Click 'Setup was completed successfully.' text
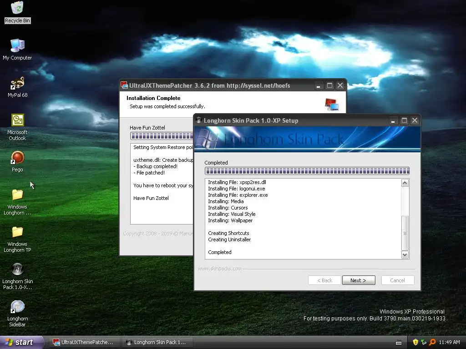Image resolution: width=466 pixels, height=349 pixels. [x=167, y=106]
